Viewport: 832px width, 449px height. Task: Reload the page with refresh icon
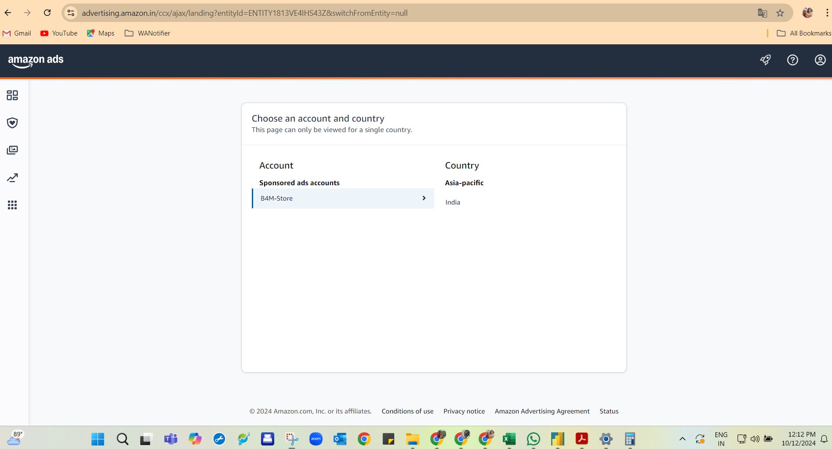47,13
